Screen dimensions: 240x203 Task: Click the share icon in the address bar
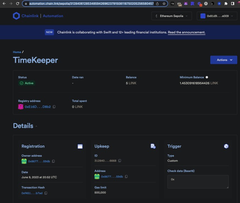point(158,4)
